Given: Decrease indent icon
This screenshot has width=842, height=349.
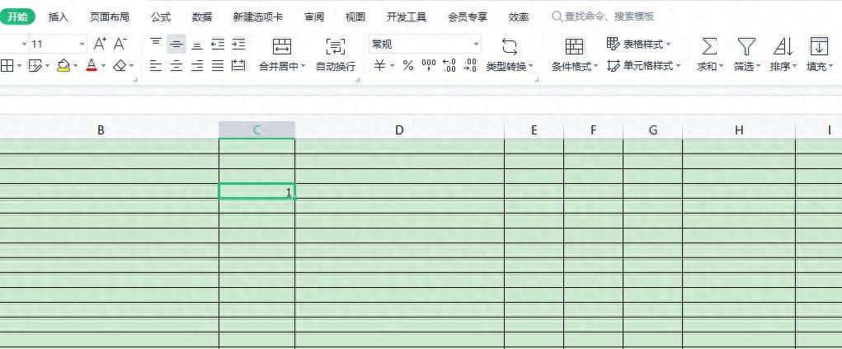Looking at the screenshot, I should coord(218,44).
